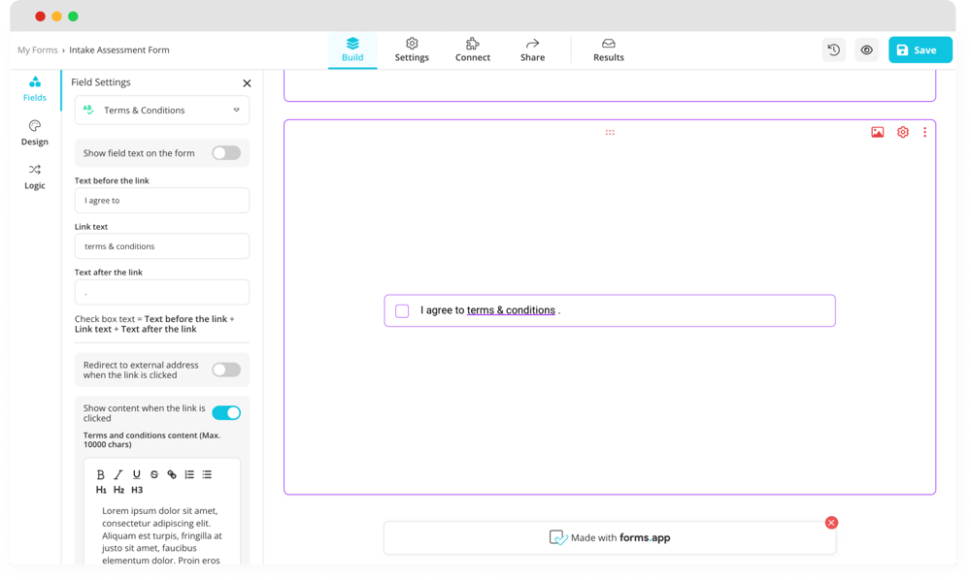Screen dimensions: 971x580
Task: Open field settings gear icon
Action: click(x=903, y=132)
